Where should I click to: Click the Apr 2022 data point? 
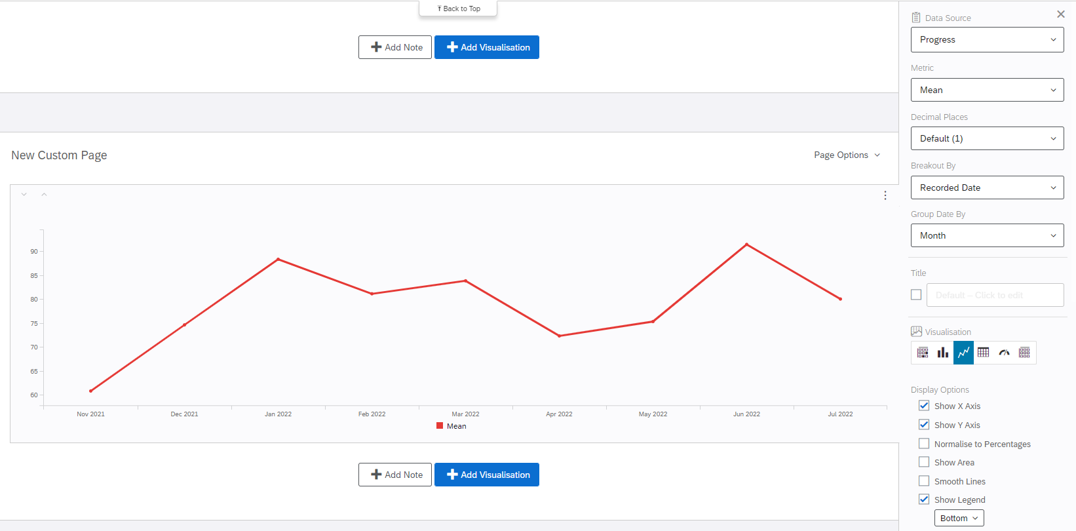560,336
